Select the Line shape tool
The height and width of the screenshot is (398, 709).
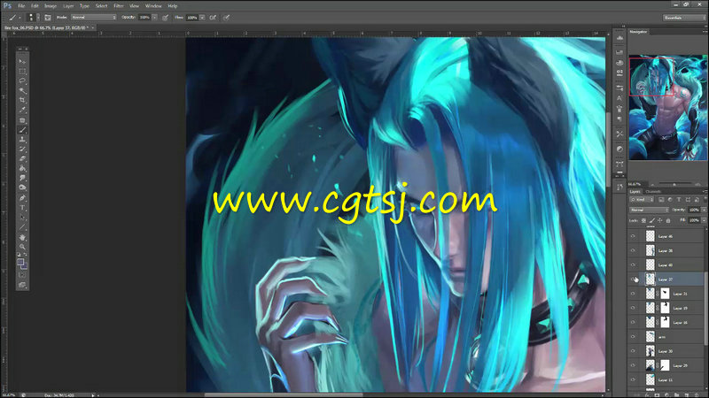[x=22, y=227]
